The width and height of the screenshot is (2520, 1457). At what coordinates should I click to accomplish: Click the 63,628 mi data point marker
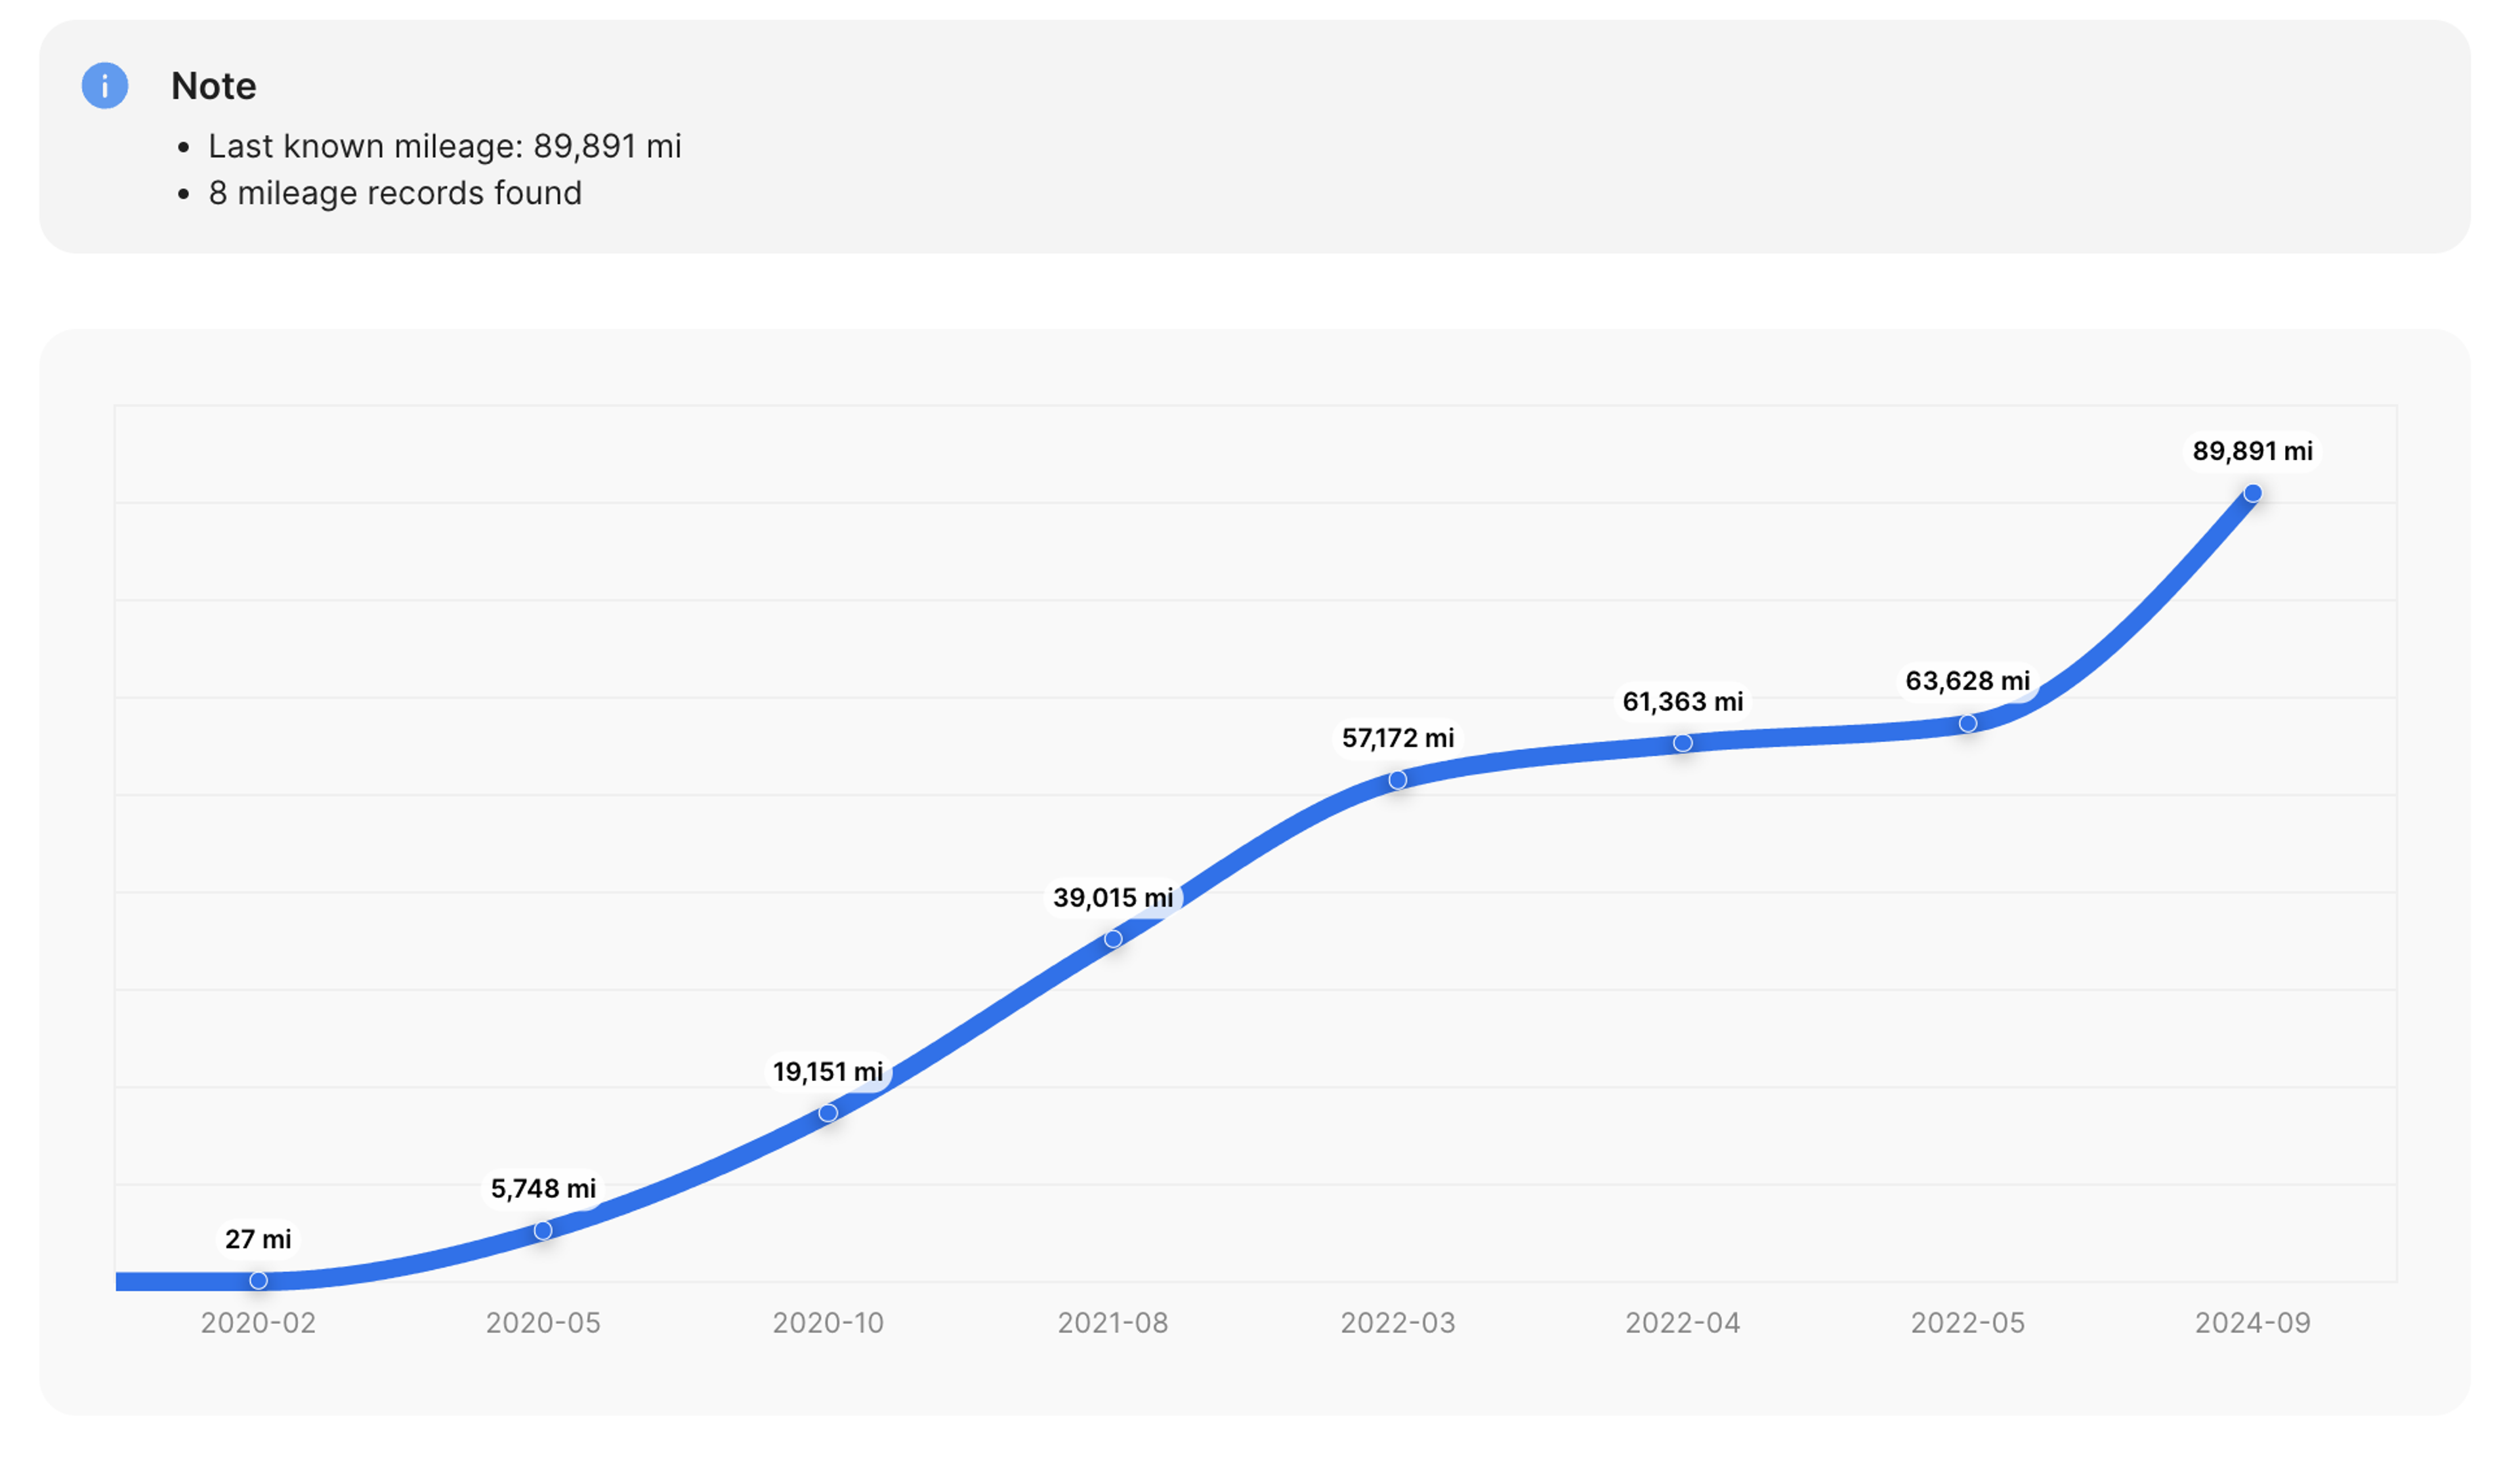[x=1968, y=722]
